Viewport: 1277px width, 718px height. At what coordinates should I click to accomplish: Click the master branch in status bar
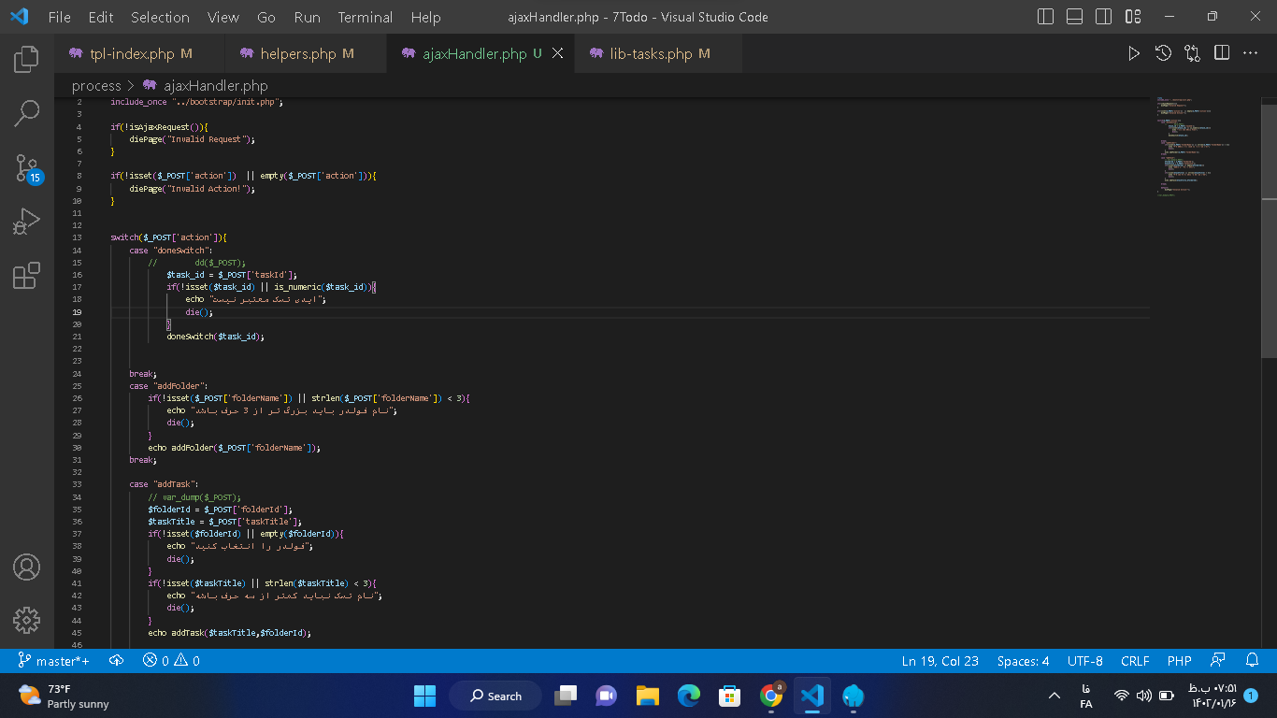pos(54,661)
